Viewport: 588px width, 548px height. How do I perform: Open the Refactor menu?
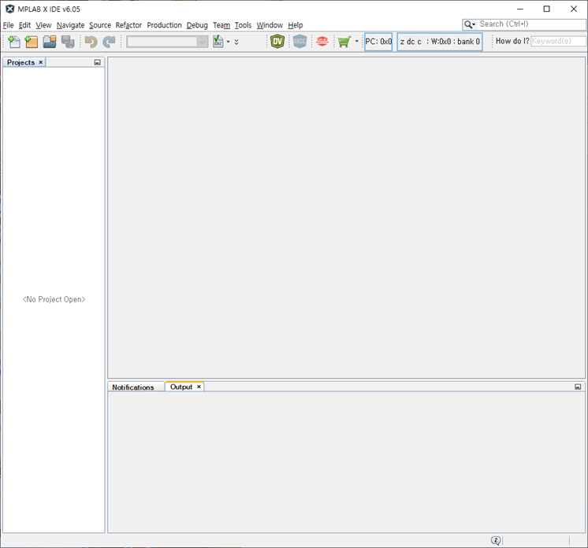(x=128, y=25)
